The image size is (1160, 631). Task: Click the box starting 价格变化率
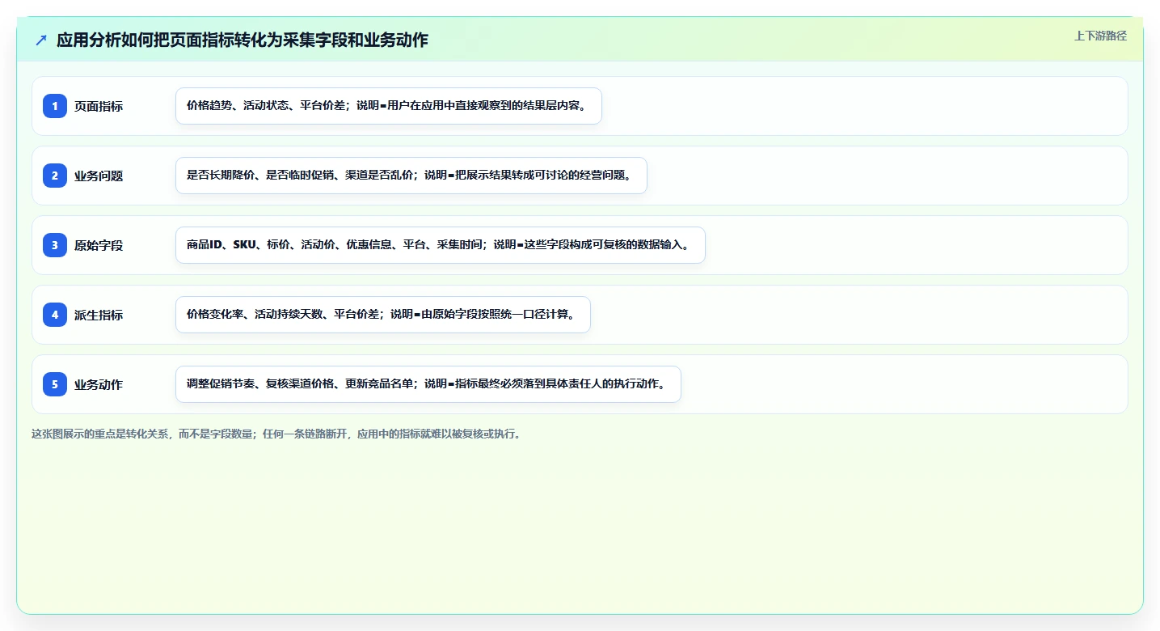point(383,315)
